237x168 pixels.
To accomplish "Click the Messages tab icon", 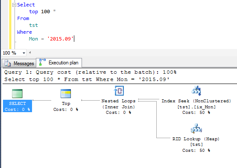I will coord(8,63).
